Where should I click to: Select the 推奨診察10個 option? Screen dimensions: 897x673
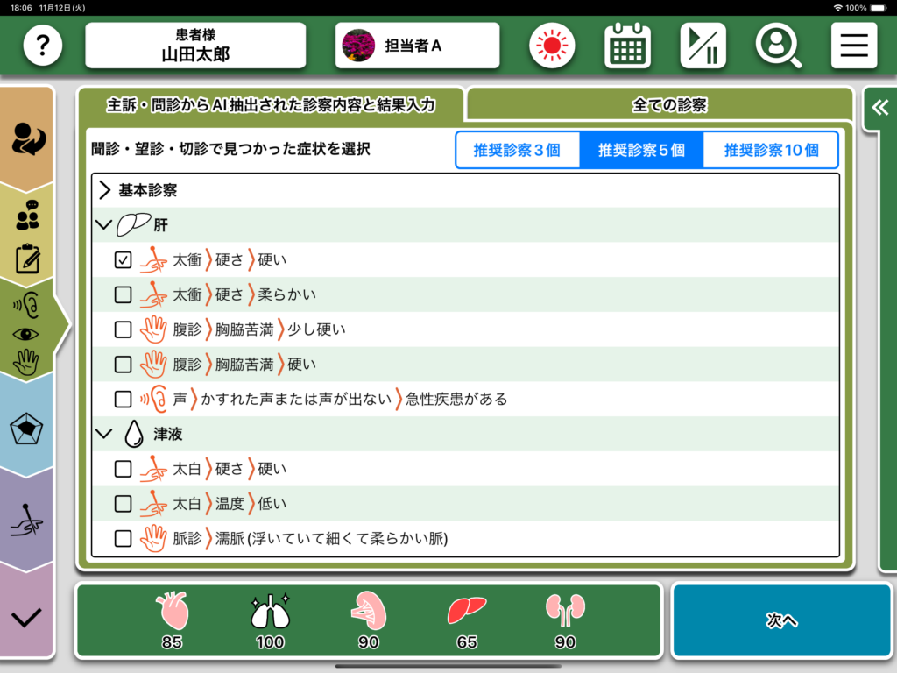pyautogui.click(x=771, y=150)
